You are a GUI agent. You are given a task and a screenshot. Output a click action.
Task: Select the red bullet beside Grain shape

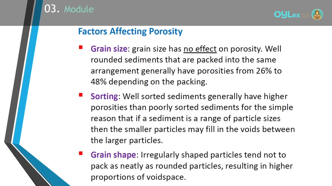tap(81, 153)
